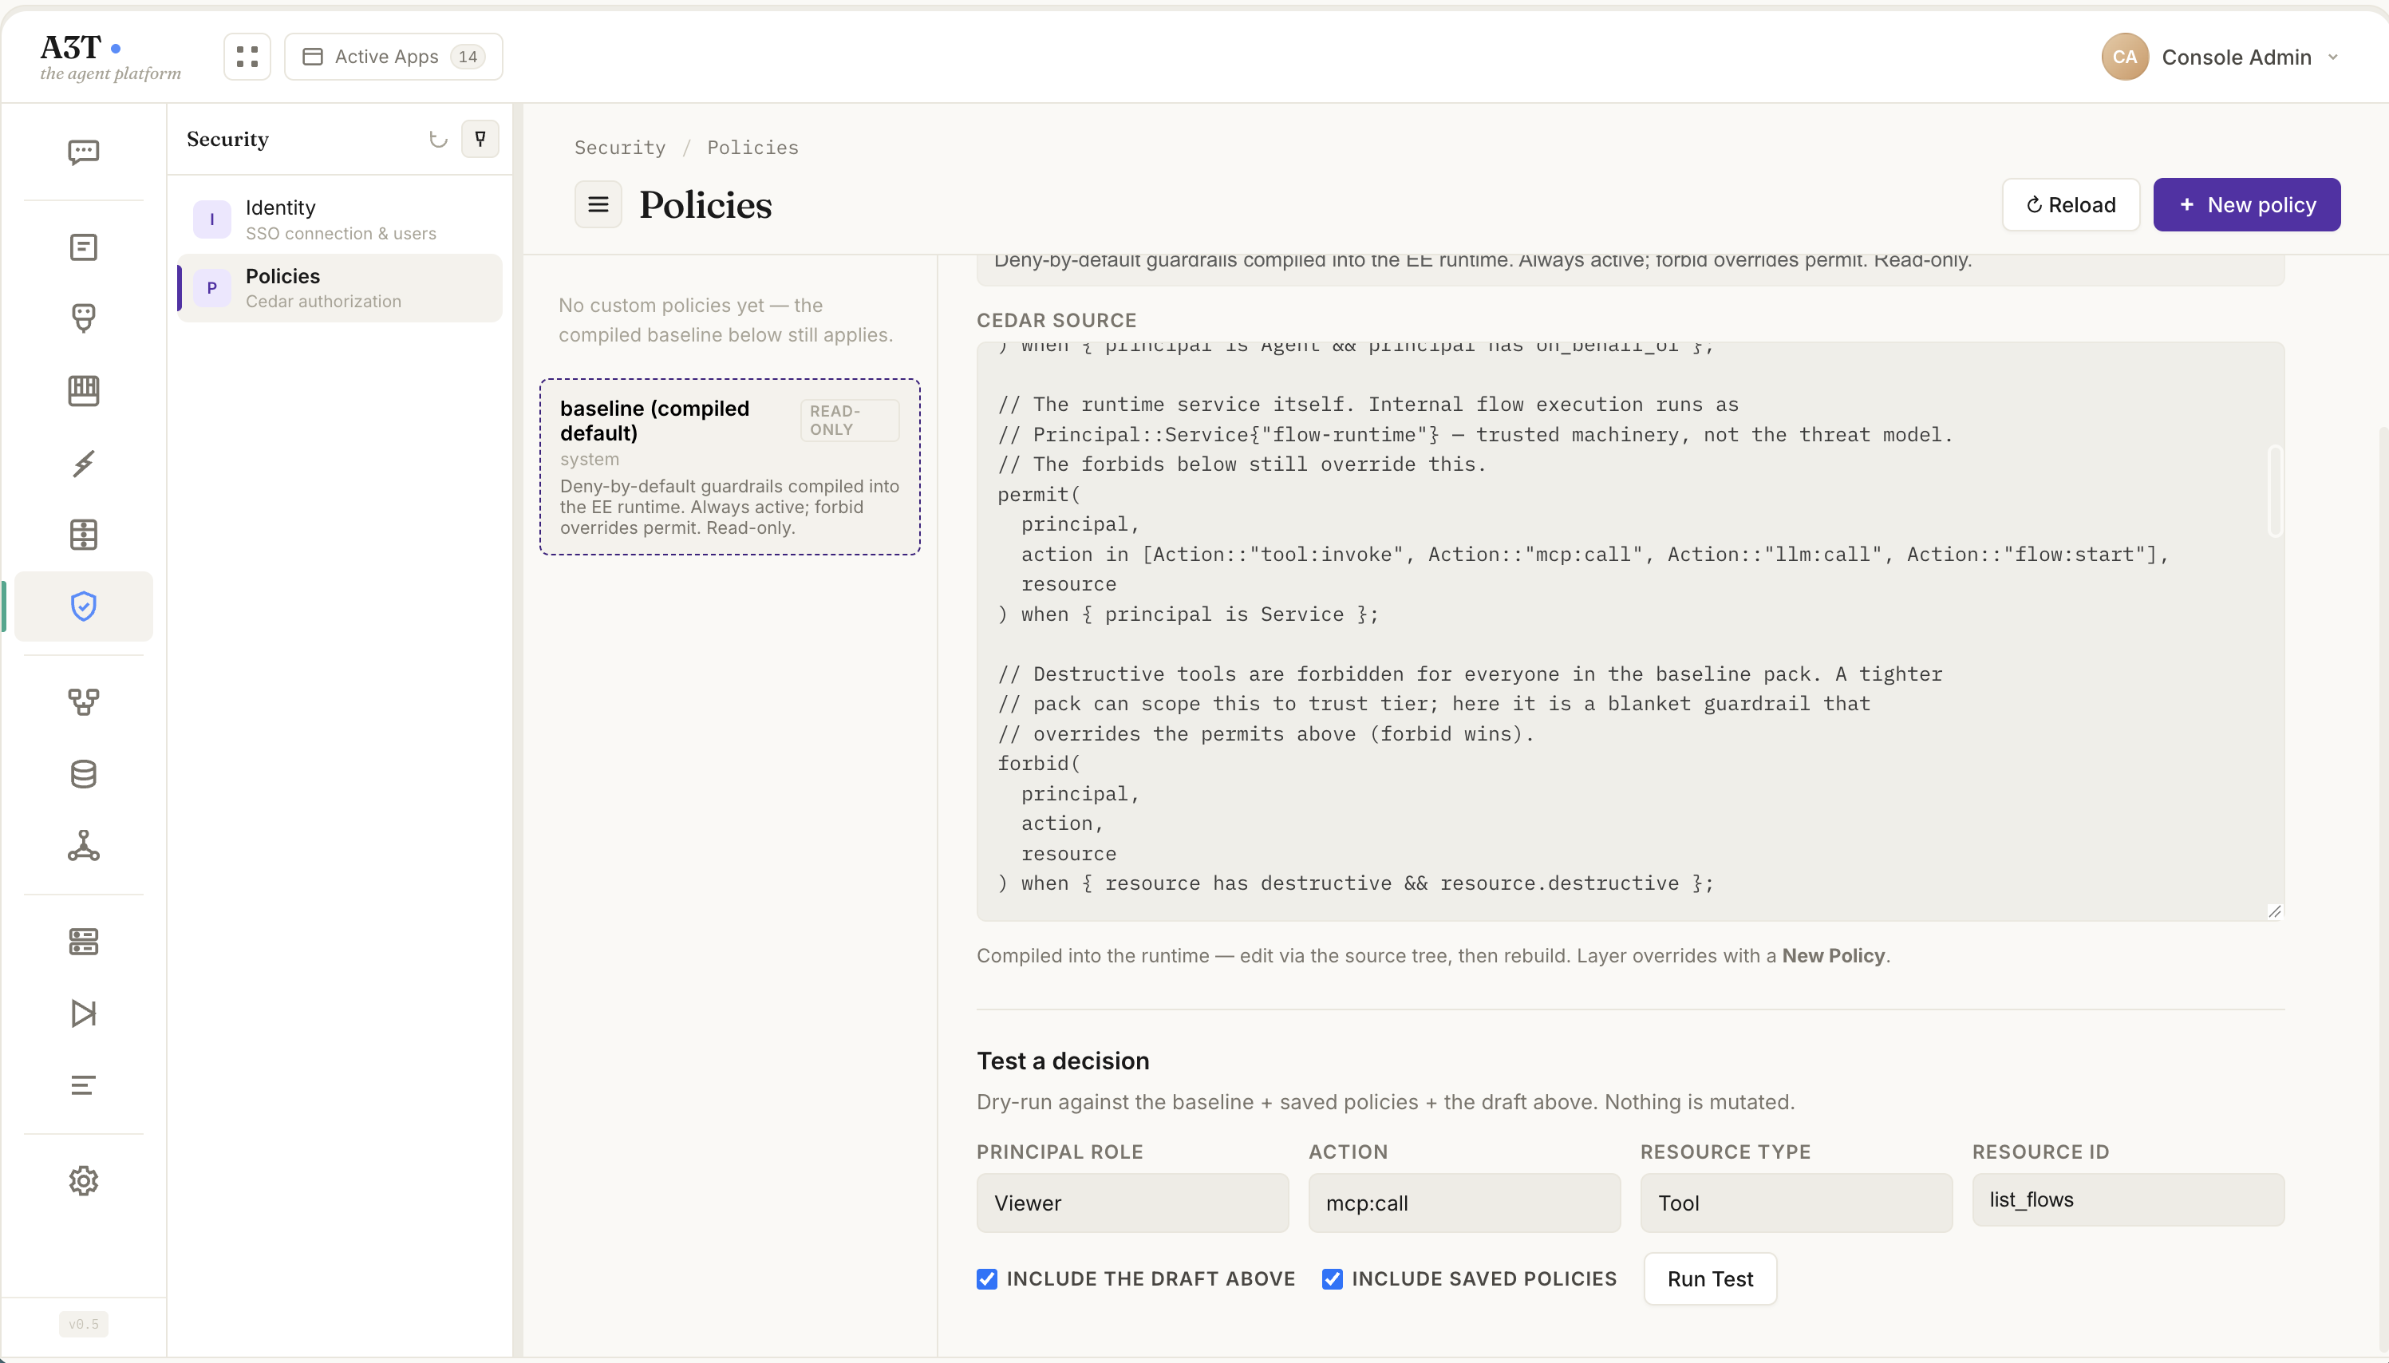Expand the Console Admin account menu

pos(2220,57)
